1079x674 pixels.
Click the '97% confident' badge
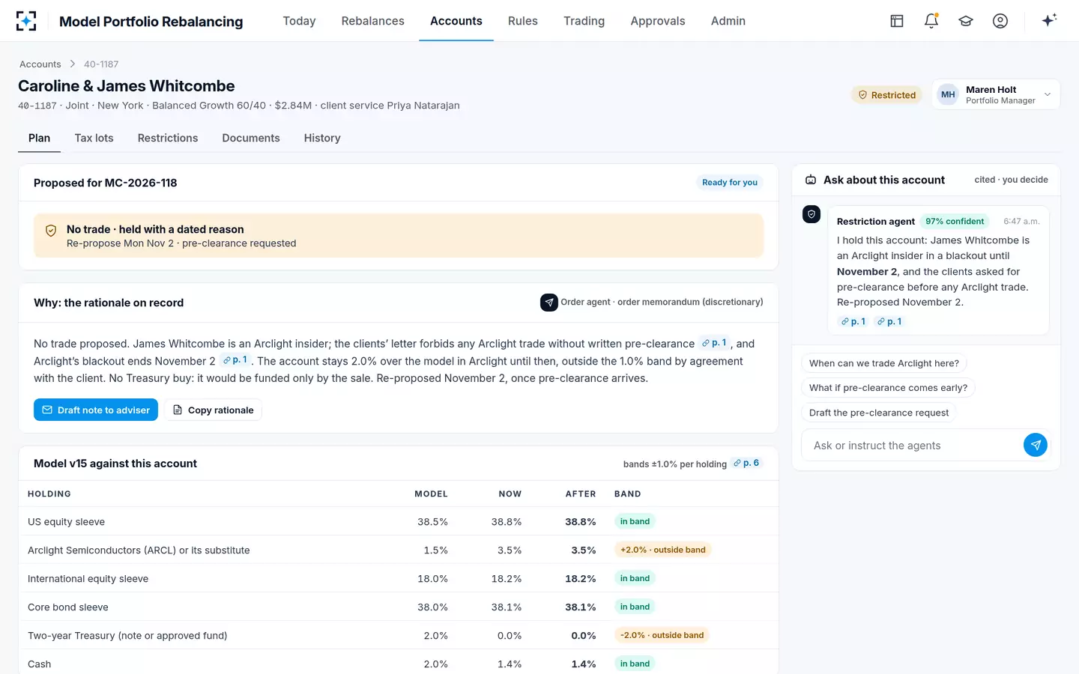pyautogui.click(x=955, y=222)
